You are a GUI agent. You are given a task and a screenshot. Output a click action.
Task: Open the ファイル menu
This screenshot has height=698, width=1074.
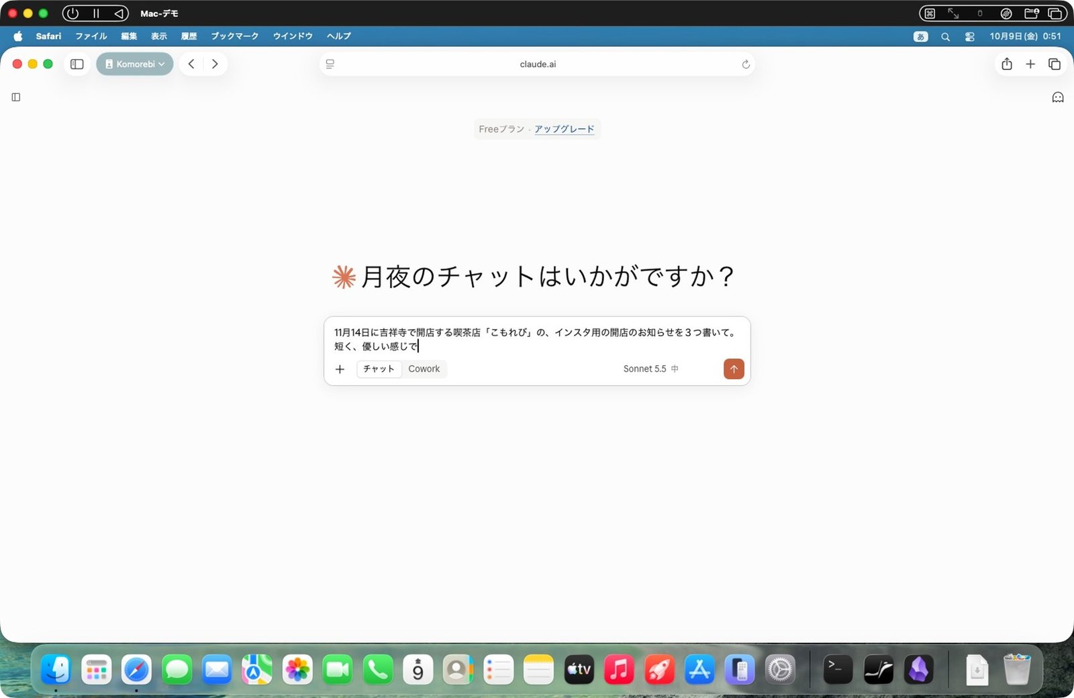[91, 36]
